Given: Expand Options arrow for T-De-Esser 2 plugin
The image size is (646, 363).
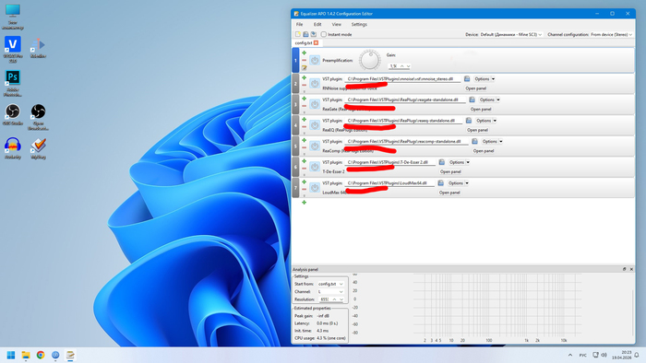Looking at the screenshot, I should point(468,162).
